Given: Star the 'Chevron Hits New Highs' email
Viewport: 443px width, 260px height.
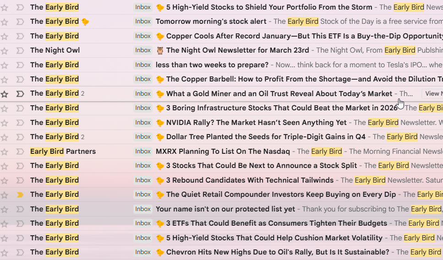Looking at the screenshot, I should click(x=5, y=252).
